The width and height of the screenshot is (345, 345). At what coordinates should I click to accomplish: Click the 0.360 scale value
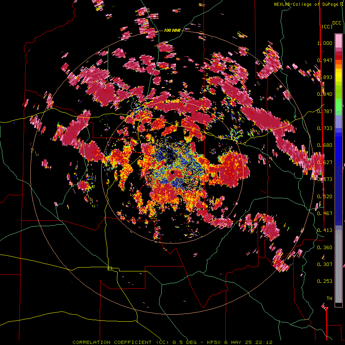[325, 248]
